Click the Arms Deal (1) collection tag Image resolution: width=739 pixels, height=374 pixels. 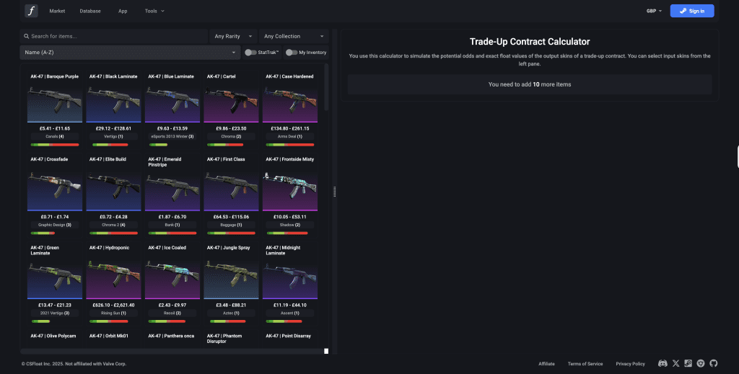pyautogui.click(x=290, y=136)
